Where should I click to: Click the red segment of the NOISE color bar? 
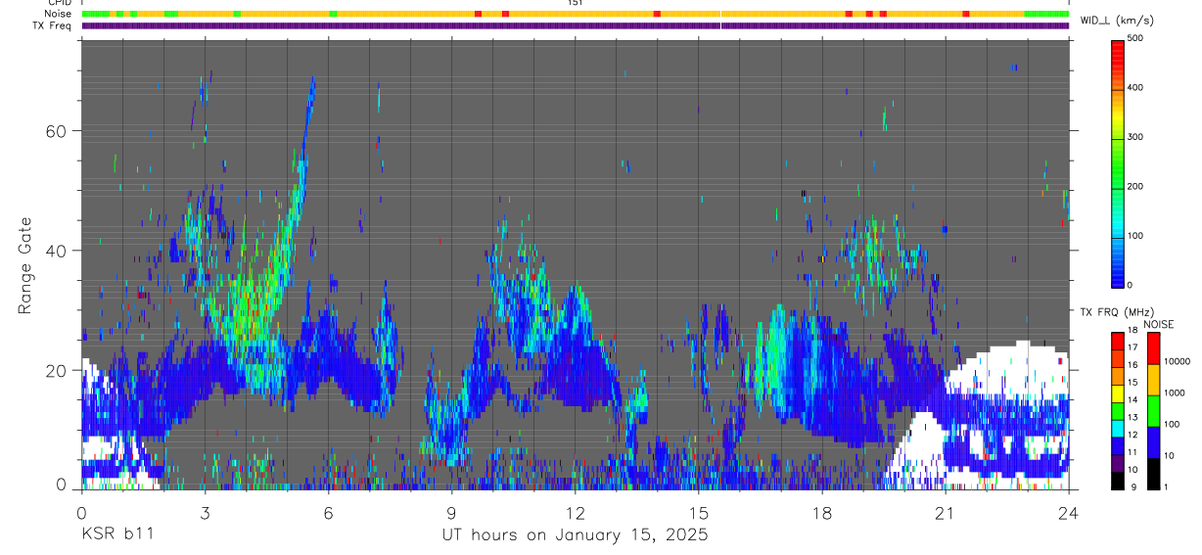pos(1152,347)
